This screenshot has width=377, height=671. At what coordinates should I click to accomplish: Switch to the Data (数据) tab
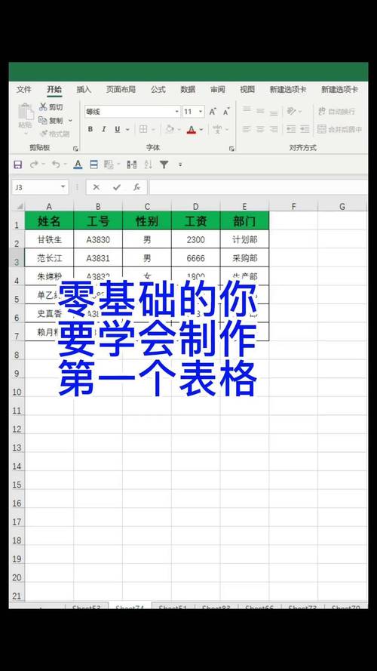(188, 89)
